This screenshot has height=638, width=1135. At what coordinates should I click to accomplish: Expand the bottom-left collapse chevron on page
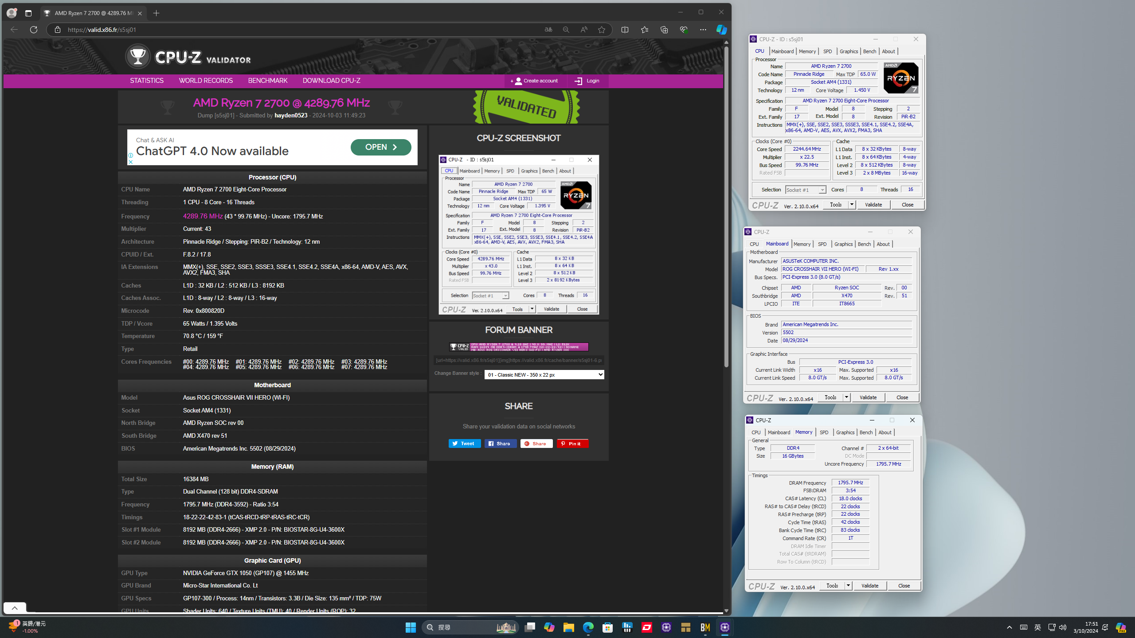(15, 608)
